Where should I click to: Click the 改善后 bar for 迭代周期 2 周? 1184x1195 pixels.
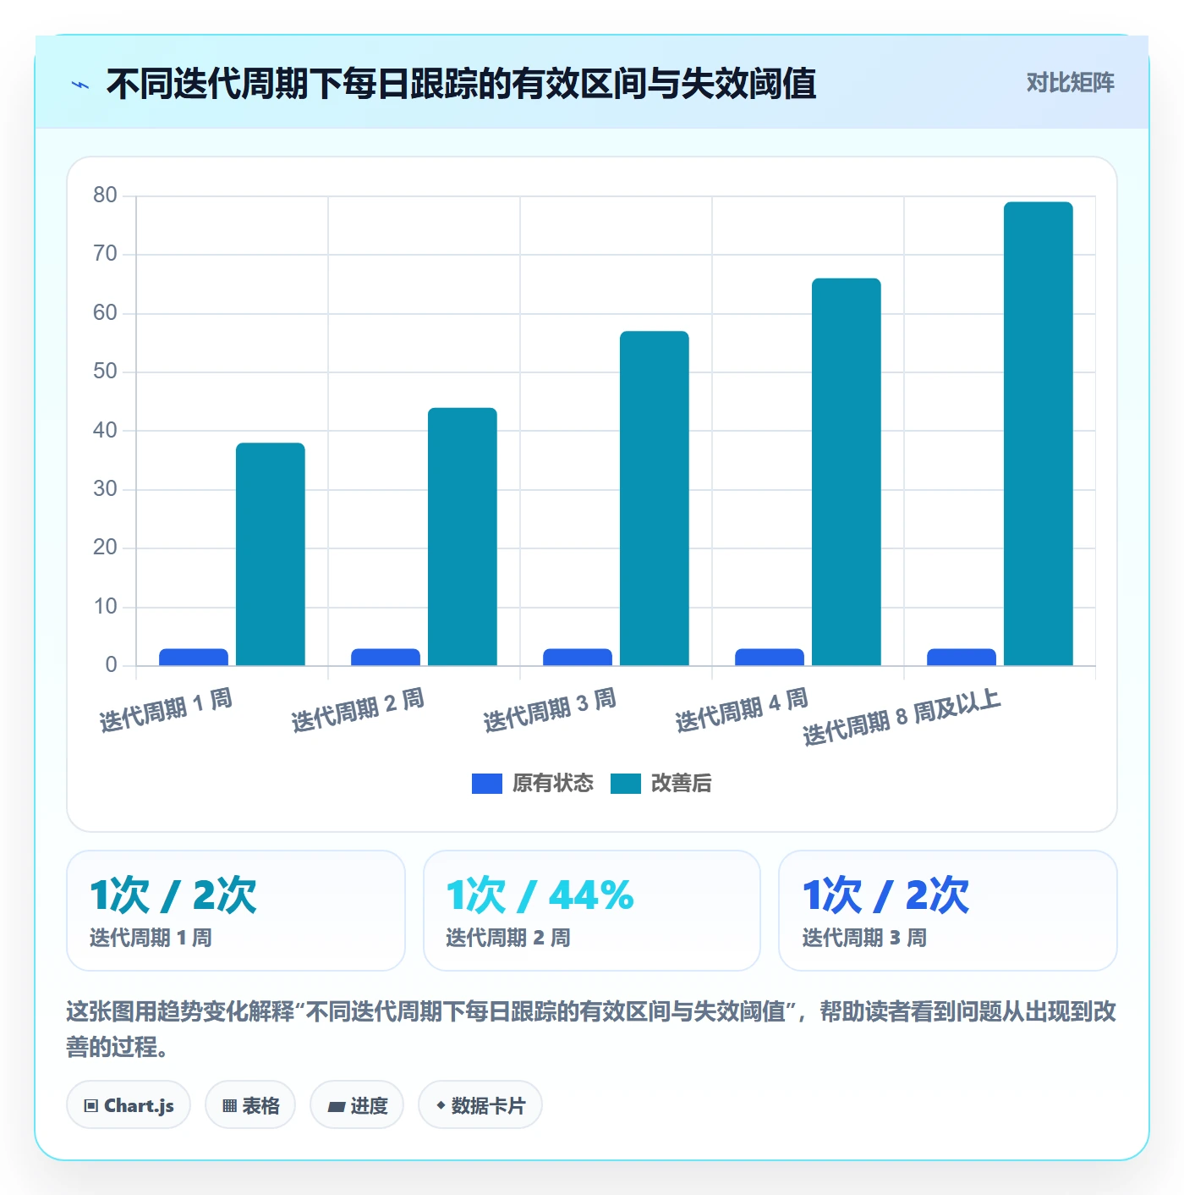463,537
